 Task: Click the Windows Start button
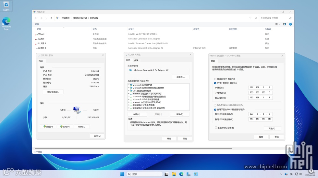[x=122, y=174]
